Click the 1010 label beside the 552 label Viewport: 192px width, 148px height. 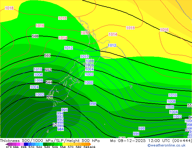pos(38,69)
